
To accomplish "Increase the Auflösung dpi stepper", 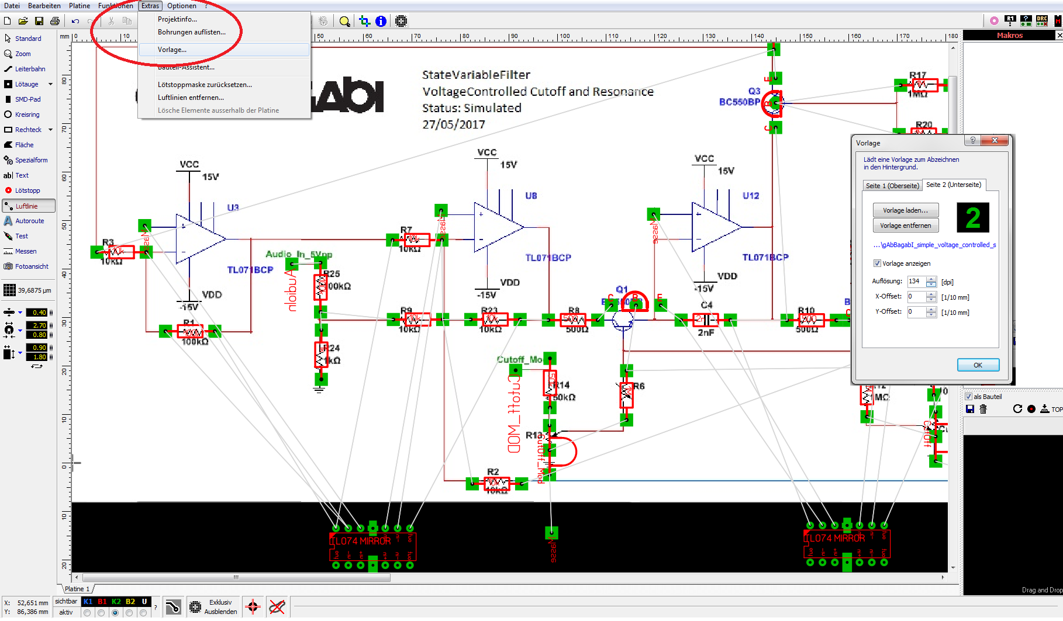I will point(931,279).
